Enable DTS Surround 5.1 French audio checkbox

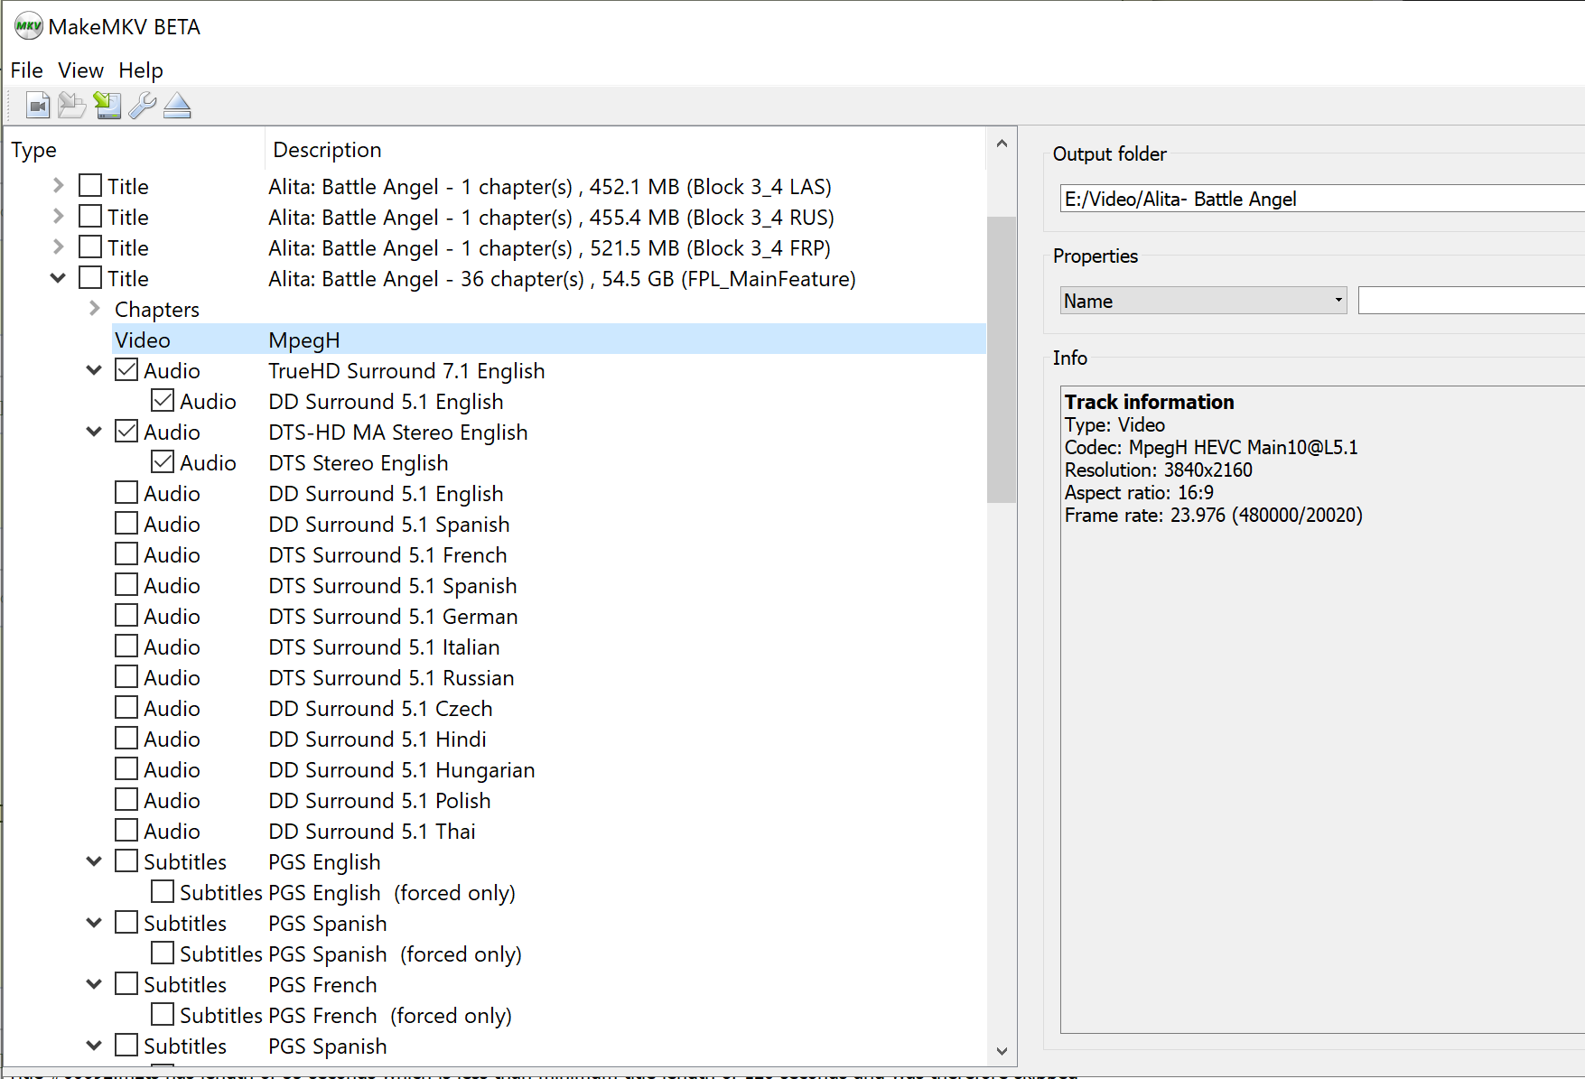(126, 554)
